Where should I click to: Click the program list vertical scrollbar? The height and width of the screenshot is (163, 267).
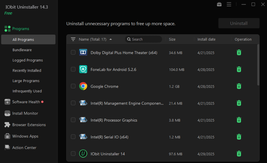pos(258,65)
